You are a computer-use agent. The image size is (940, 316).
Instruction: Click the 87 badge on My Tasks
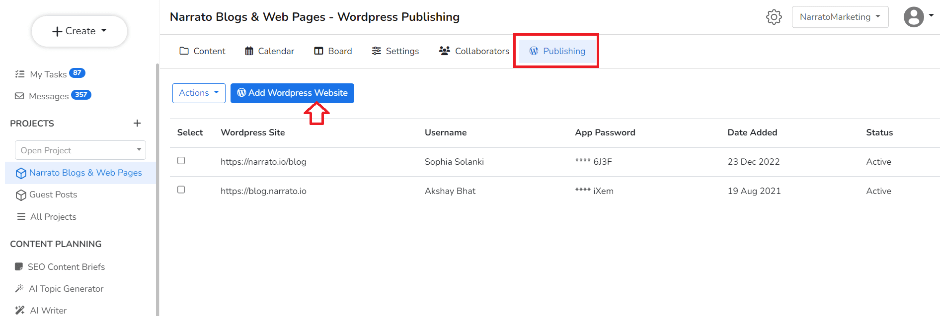tap(77, 73)
